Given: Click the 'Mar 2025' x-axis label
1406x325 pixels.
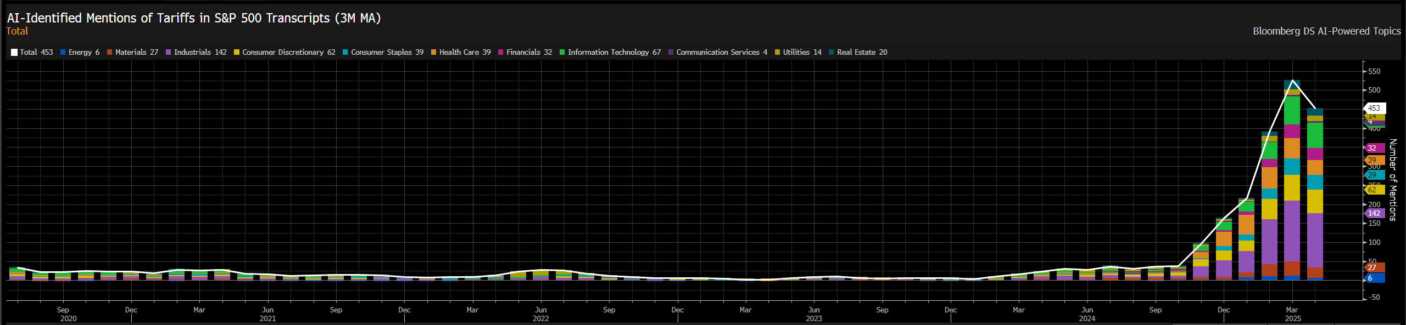Looking at the screenshot, I should 1292,314.
